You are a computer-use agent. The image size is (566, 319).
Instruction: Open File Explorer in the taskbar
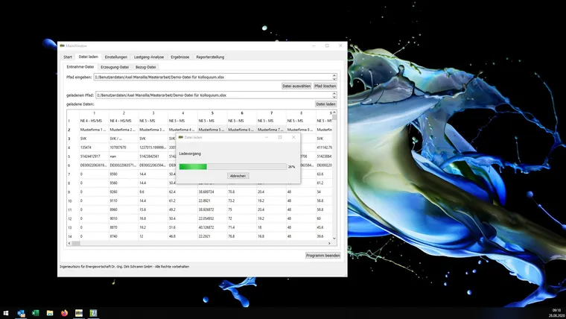[x=50, y=313]
